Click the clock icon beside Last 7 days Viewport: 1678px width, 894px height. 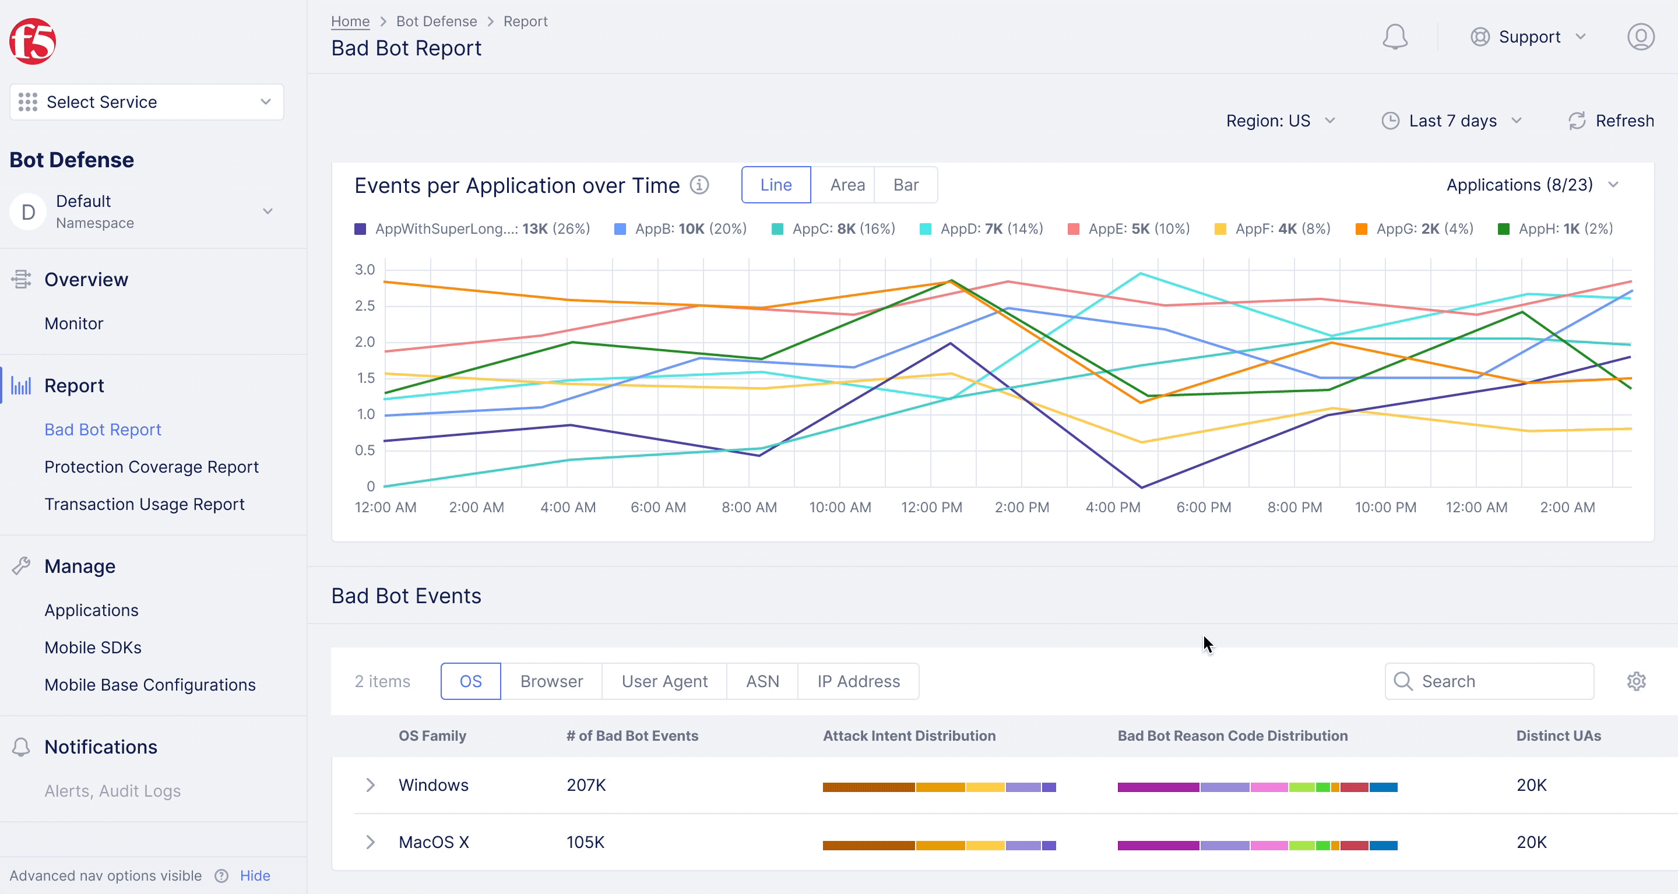(x=1390, y=121)
